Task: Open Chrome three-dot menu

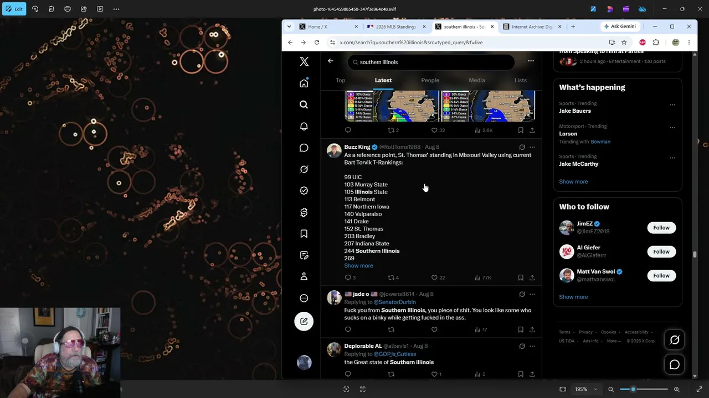Action: (689, 43)
